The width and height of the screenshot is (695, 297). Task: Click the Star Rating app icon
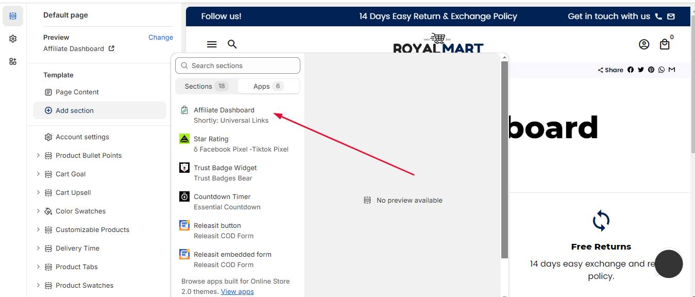184,139
